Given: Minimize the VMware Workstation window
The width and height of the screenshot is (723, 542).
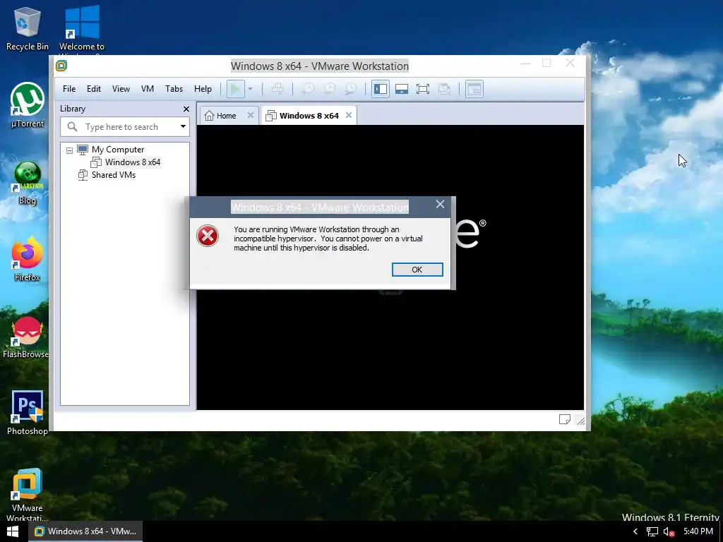Looking at the screenshot, I should (x=525, y=63).
